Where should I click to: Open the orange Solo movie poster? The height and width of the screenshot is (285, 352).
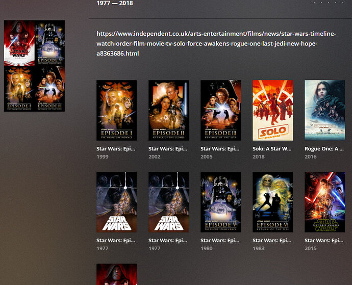pyautogui.click(x=273, y=111)
